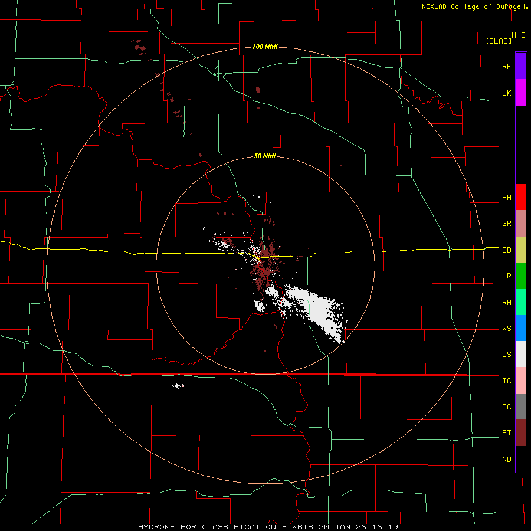Image resolution: width=531 pixels, height=531 pixels.
Task: Click the HA red legend swatch
Action: point(521,197)
